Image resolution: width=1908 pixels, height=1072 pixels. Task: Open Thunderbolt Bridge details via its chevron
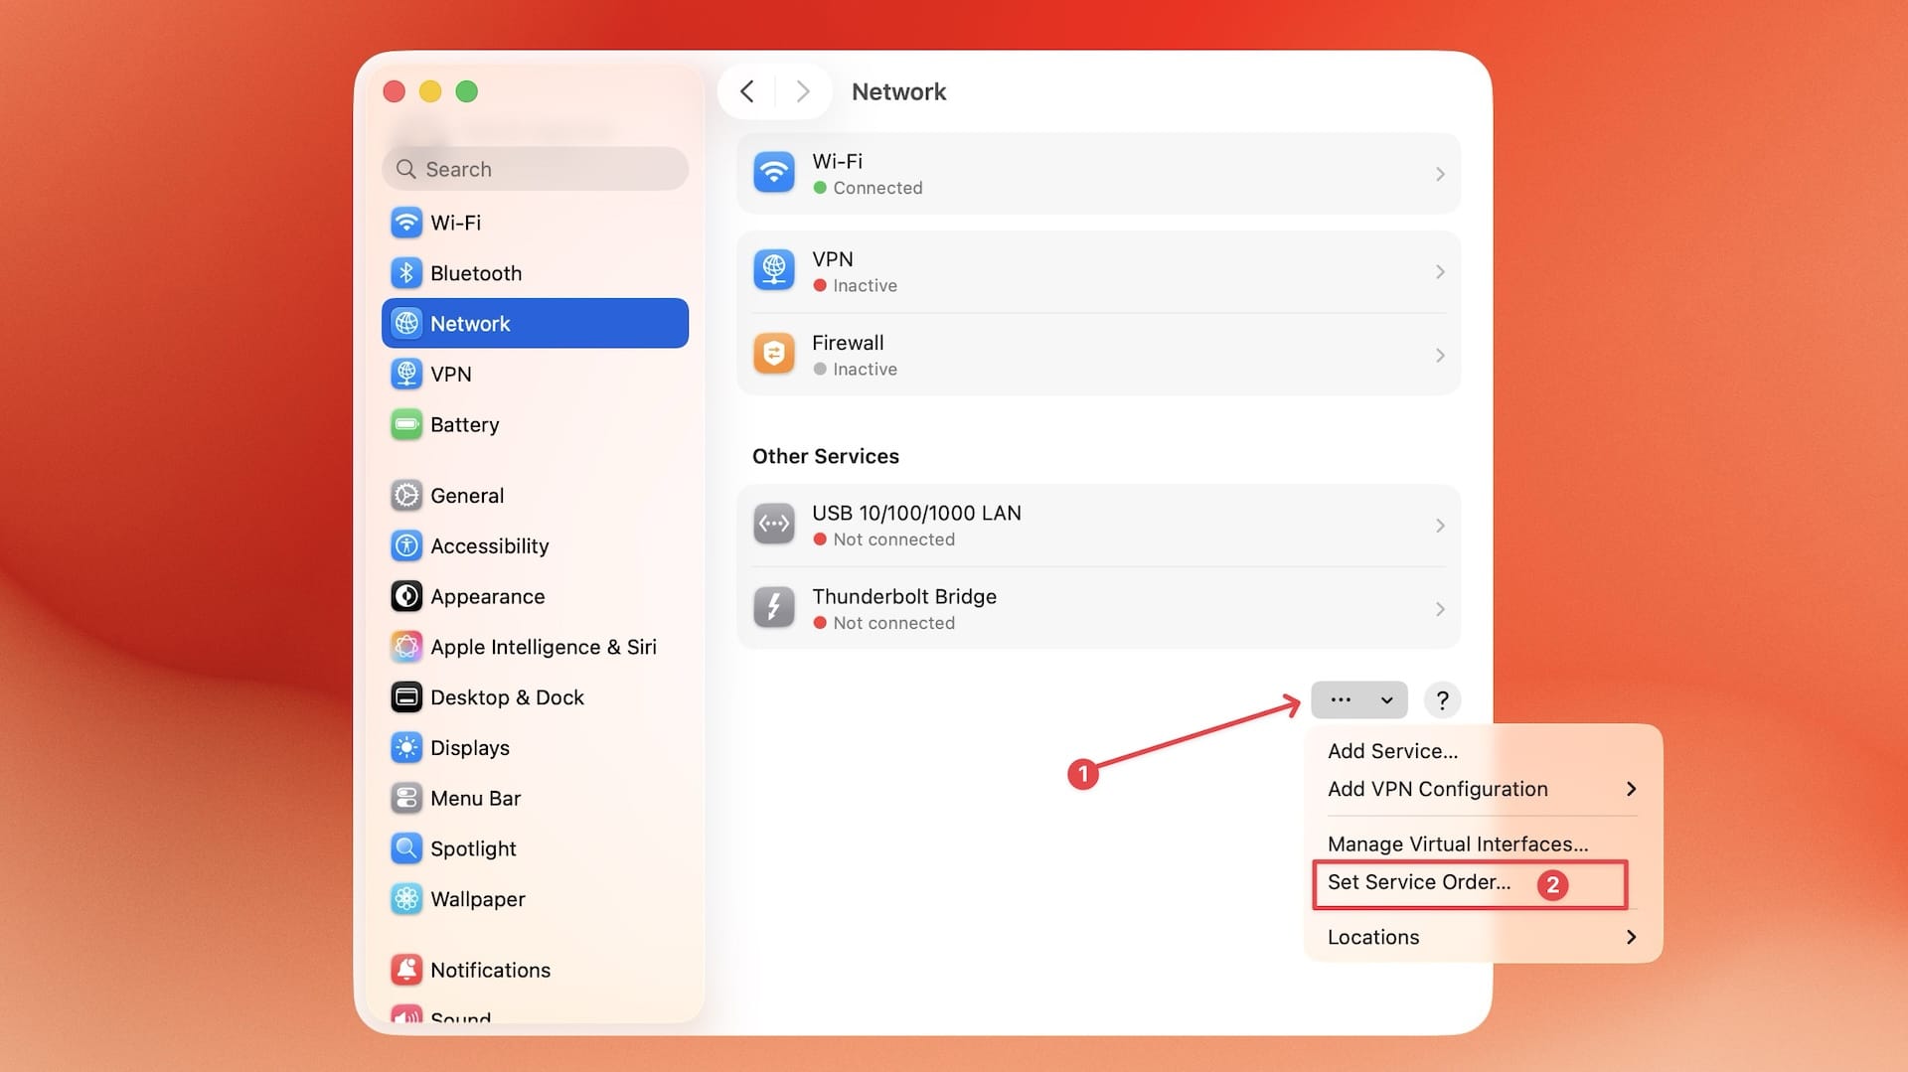[x=1441, y=609]
